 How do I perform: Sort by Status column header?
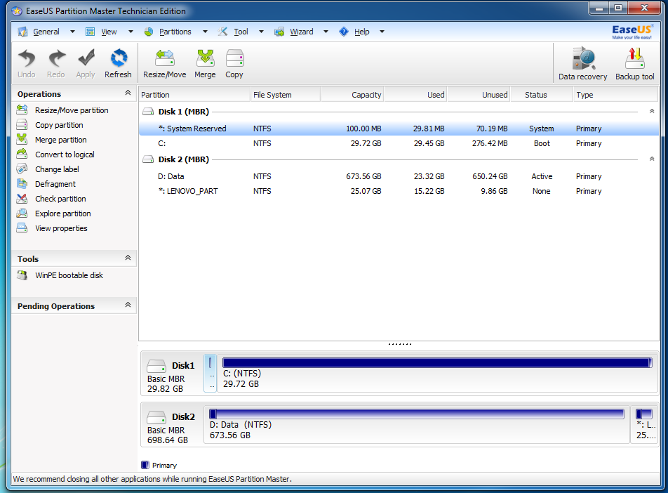click(x=542, y=95)
